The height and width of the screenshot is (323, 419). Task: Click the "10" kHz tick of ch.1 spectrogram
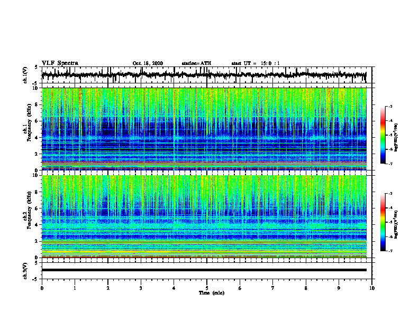[x=36, y=88]
